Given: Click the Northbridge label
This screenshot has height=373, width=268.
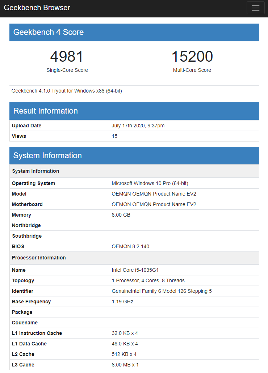Looking at the screenshot, I should coord(26,225).
